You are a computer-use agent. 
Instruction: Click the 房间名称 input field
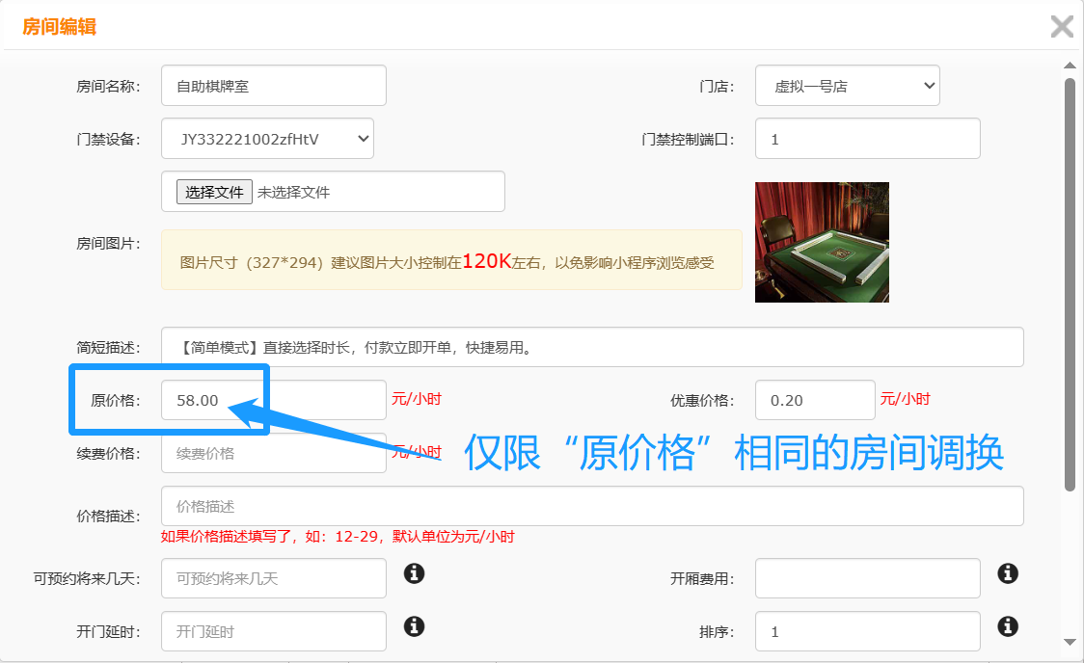click(274, 86)
